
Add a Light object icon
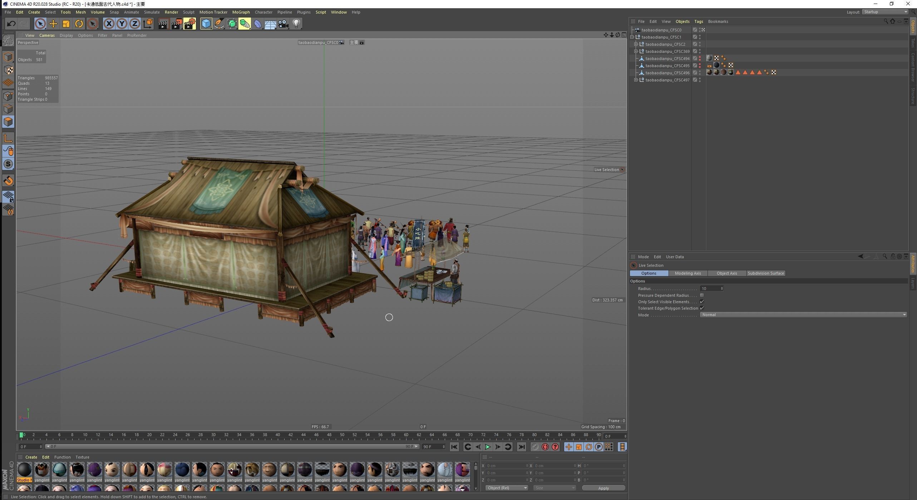(x=296, y=24)
